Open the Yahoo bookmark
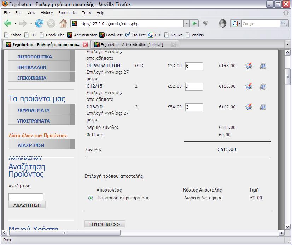Viewport: 292px width, 245px height. (13, 35)
